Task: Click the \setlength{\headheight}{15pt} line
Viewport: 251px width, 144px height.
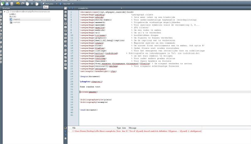Action: (x=98, y=71)
